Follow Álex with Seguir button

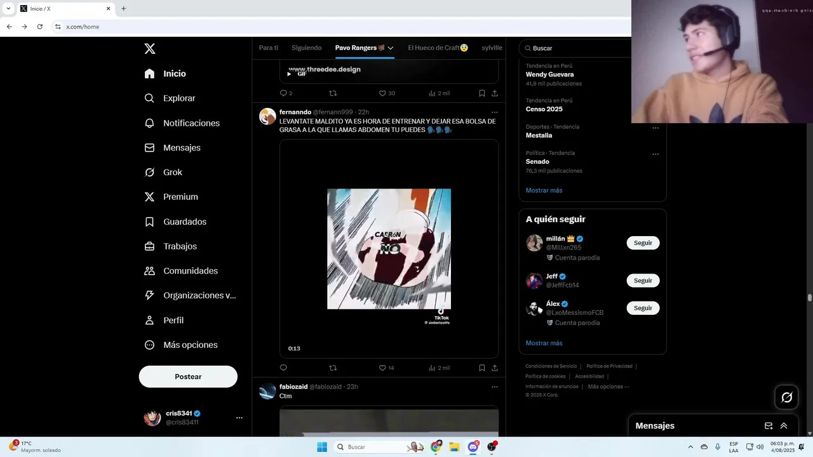(x=643, y=308)
